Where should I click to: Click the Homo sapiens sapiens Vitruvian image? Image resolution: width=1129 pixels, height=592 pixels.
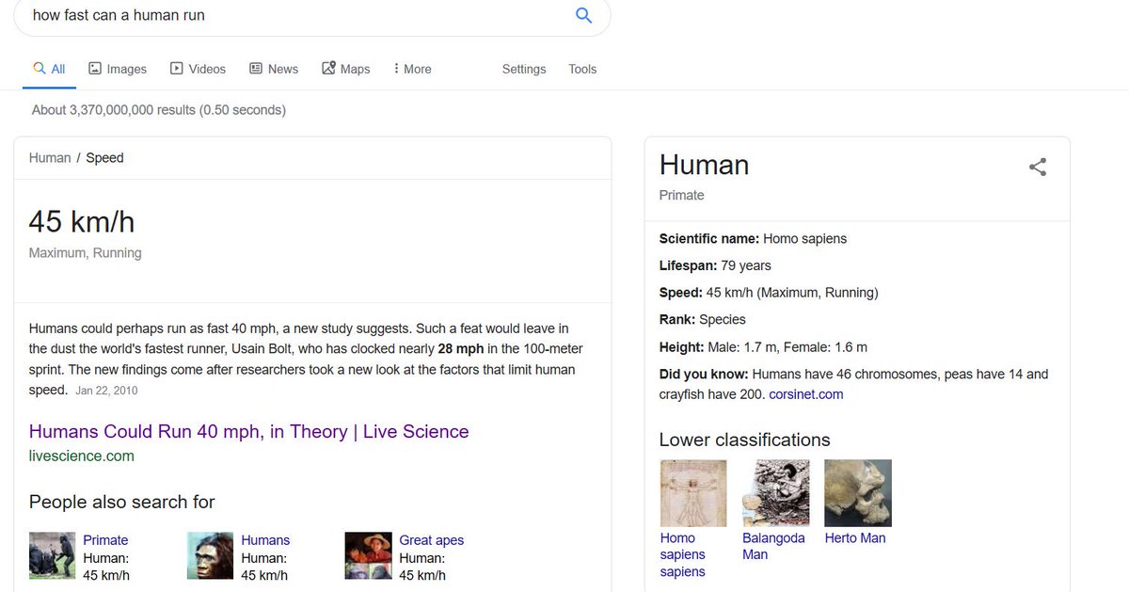pyautogui.click(x=693, y=493)
